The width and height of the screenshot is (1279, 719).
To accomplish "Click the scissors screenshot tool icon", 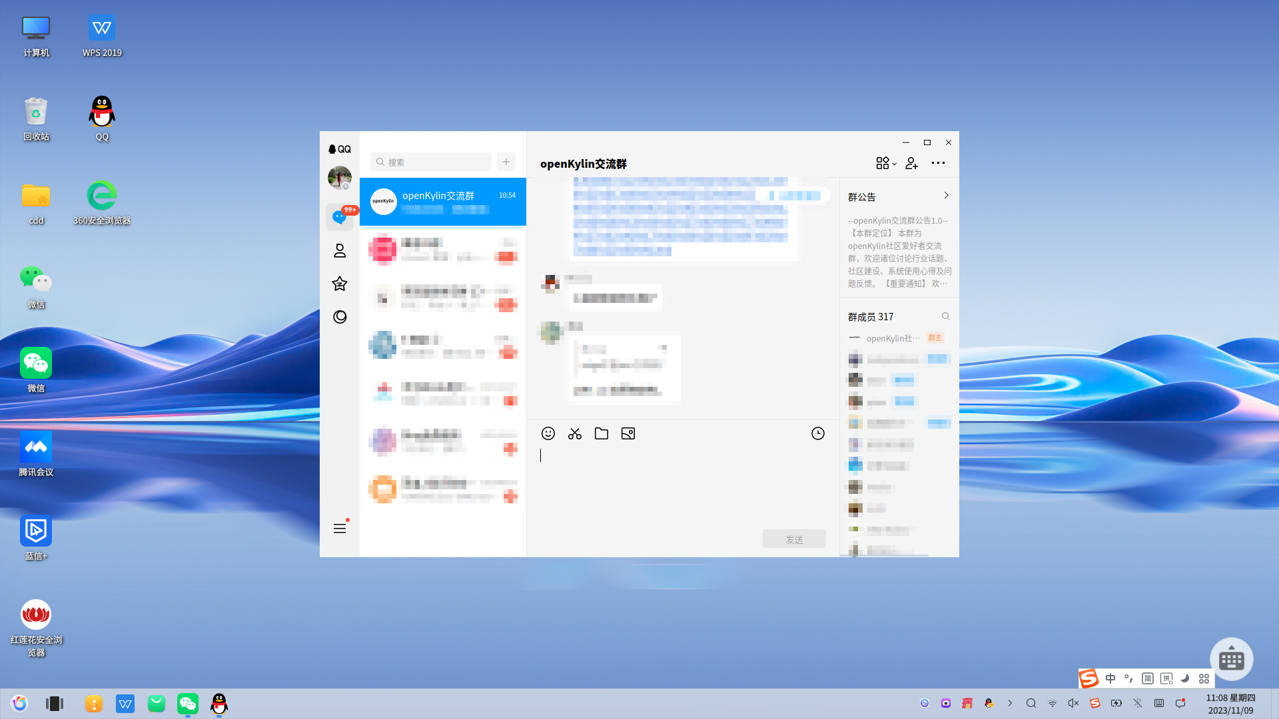I will pyautogui.click(x=574, y=433).
